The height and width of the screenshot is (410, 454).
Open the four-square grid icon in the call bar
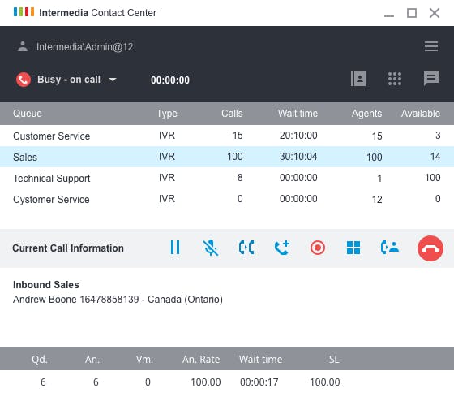[353, 248]
